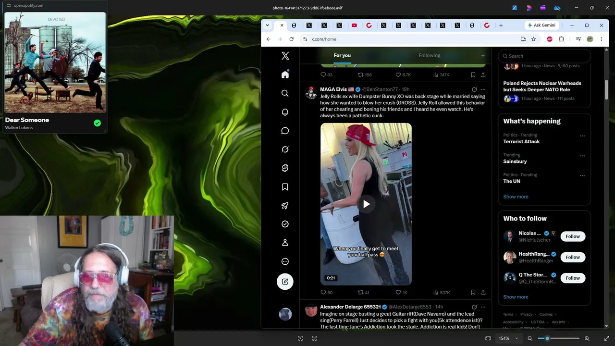Image resolution: width=615 pixels, height=346 pixels.
Task: Open account avatar menu in X sidebar
Action: 285,314
